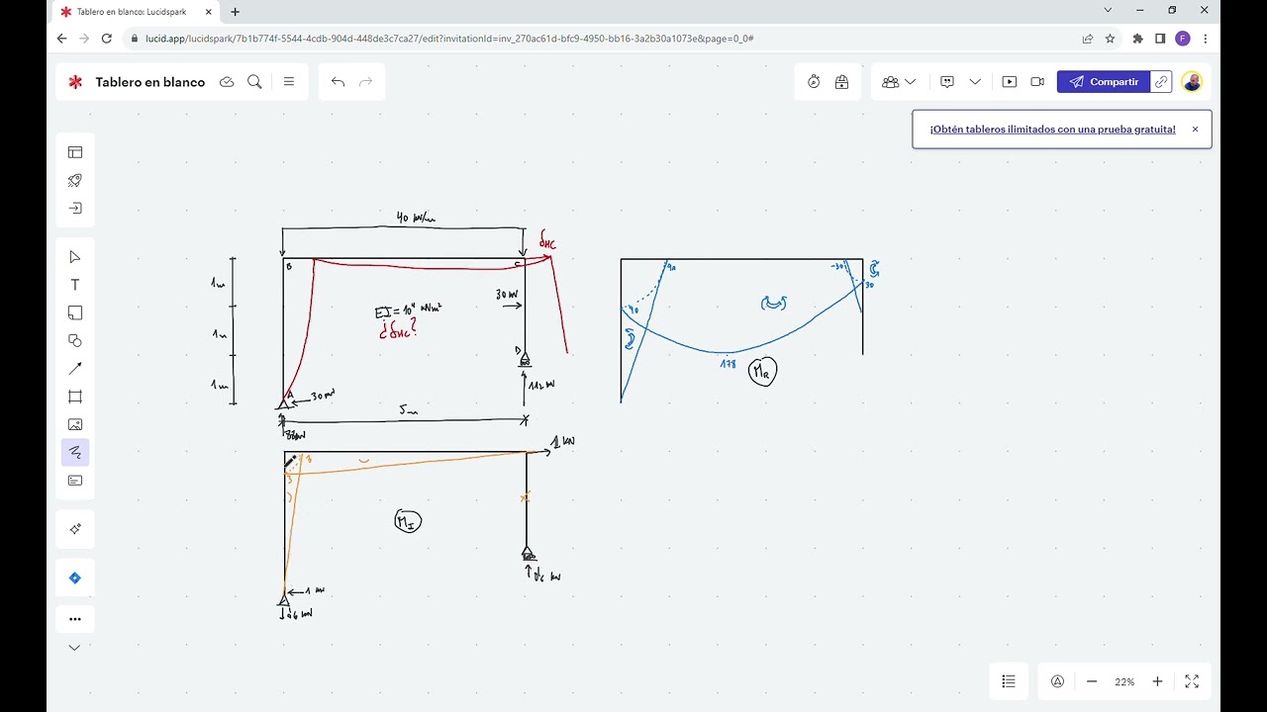The image size is (1267, 712).
Task: Open the comments chat icon
Action: [x=947, y=82]
